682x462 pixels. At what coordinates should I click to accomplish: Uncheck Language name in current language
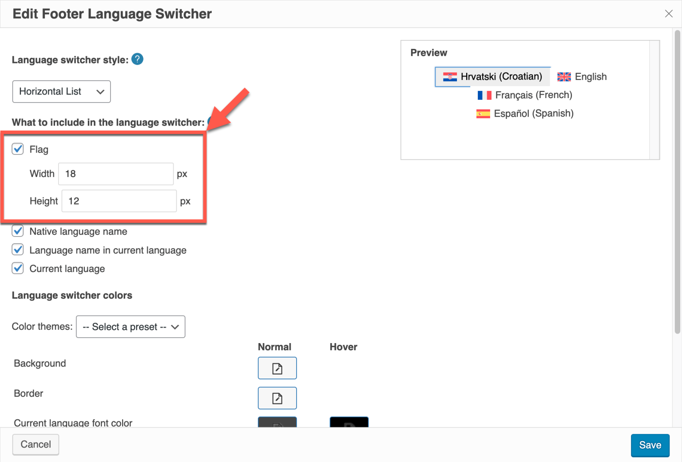point(17,249)
